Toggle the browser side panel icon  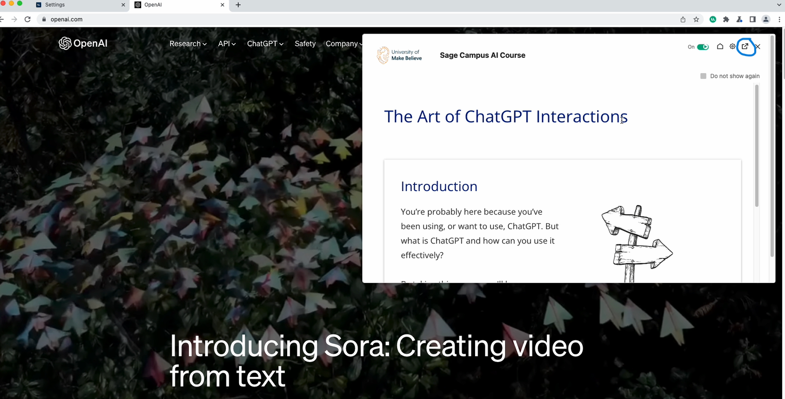point(752,19)
